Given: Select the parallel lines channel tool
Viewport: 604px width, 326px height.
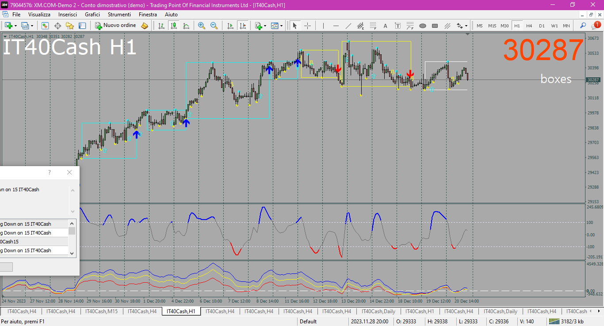Looking at the screenshot, I should 447,26.
